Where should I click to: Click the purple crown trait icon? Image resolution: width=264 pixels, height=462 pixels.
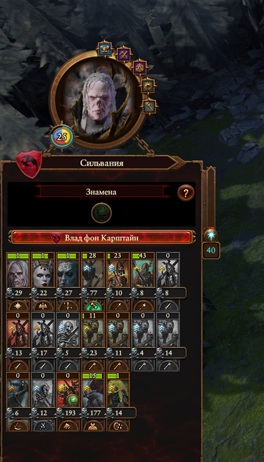pos(140,67)
